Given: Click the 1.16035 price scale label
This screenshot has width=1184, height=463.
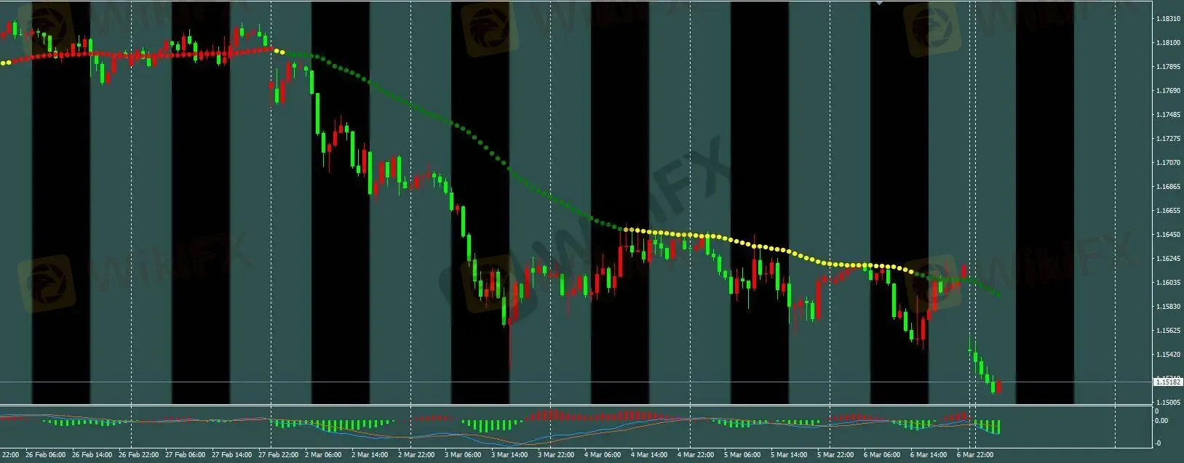Looking at the screenshot, I should click(x=1167, y=283).
